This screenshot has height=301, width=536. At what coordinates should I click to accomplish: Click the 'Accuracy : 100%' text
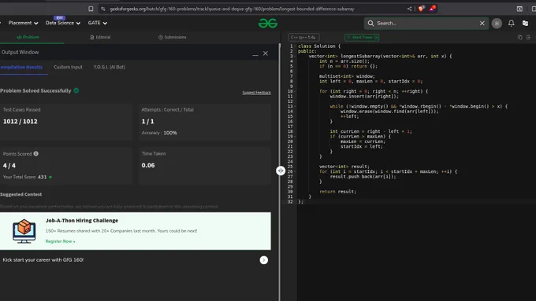coord(159,133)
